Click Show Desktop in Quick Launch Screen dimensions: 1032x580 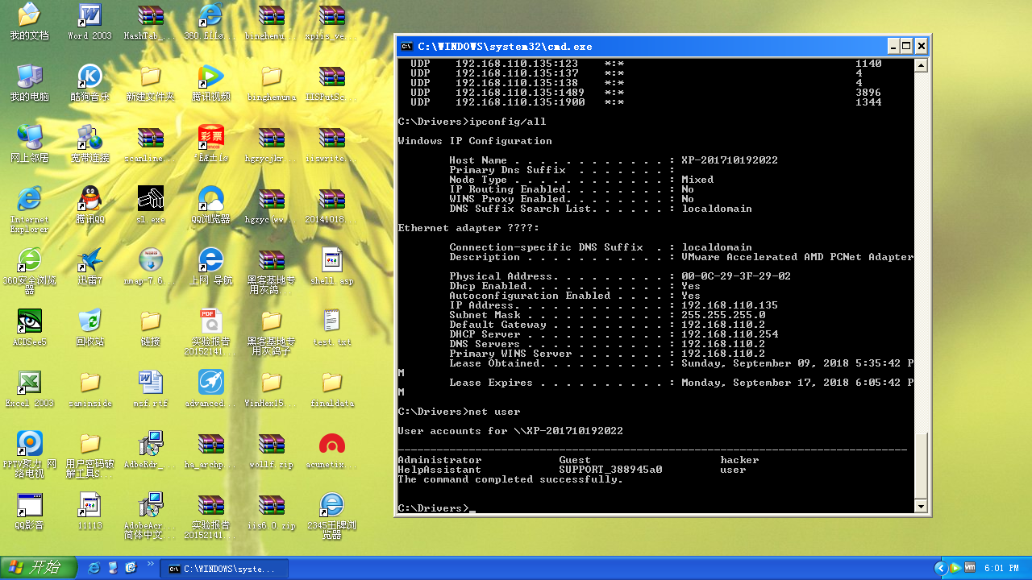pos(113,568)
